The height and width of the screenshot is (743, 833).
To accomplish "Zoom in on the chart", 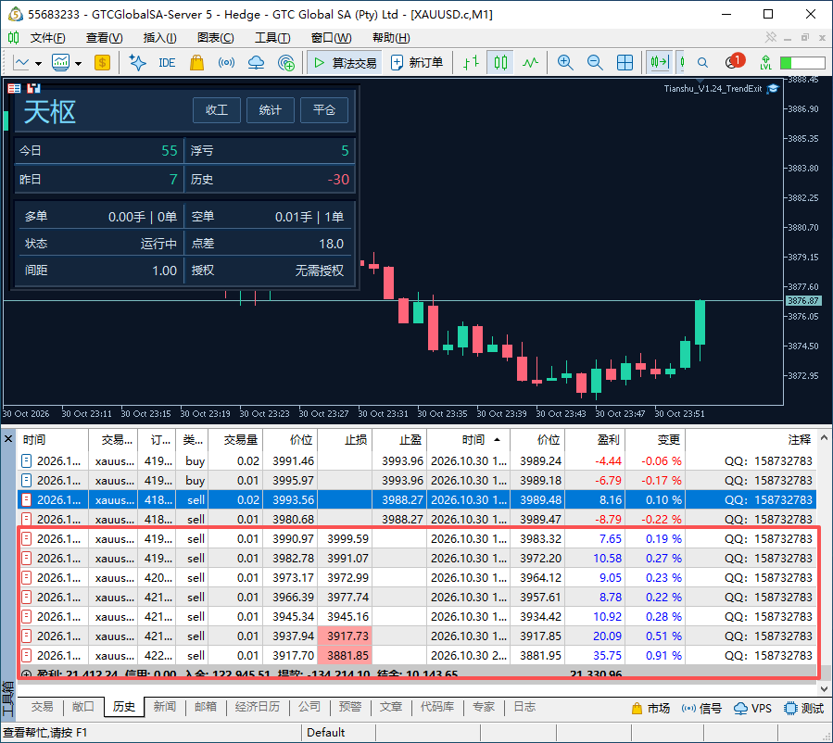I will [565, 63].
